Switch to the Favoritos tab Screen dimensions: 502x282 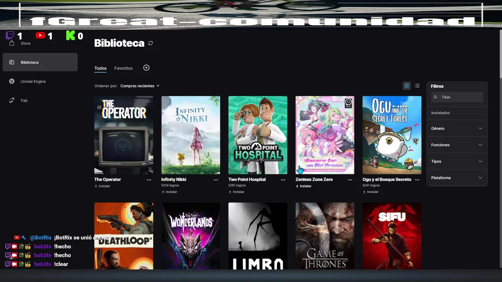click(x=123, y=68)
